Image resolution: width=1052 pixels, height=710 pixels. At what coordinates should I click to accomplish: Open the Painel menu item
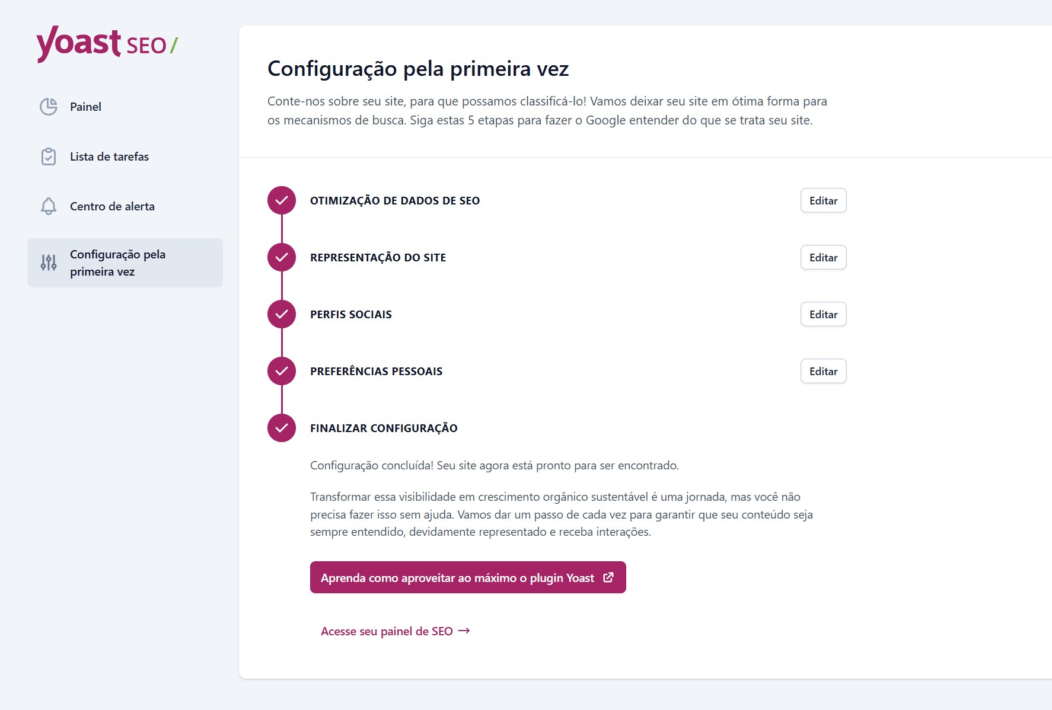[125, 107]
